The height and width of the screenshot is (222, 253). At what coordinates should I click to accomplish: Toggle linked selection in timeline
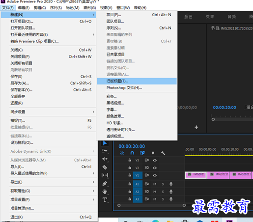pos(142,153)
